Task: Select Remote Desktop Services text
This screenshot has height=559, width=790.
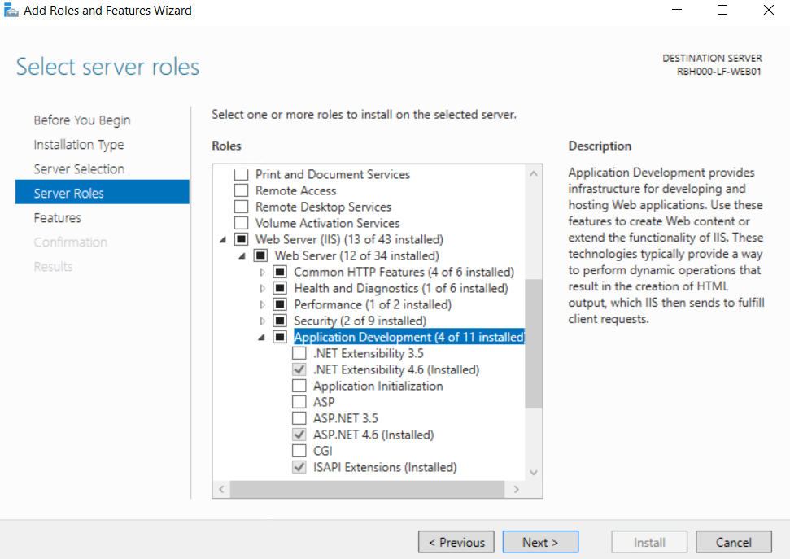Action: pyautogui.click(x=323, y=207)
